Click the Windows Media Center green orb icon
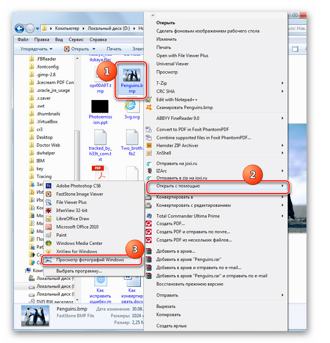330x343 pixels. [x=49, y=243]
